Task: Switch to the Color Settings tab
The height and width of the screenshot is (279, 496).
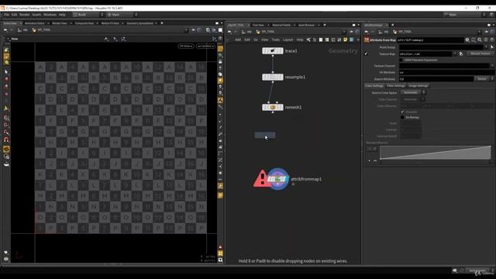Action: click(x=374, y=86)
